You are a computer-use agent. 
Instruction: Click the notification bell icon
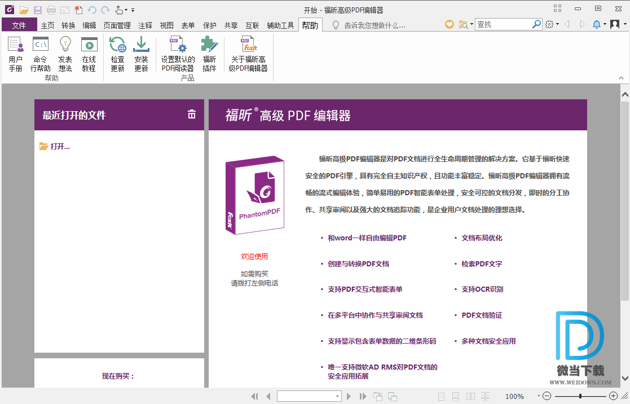tap(597, 24)
